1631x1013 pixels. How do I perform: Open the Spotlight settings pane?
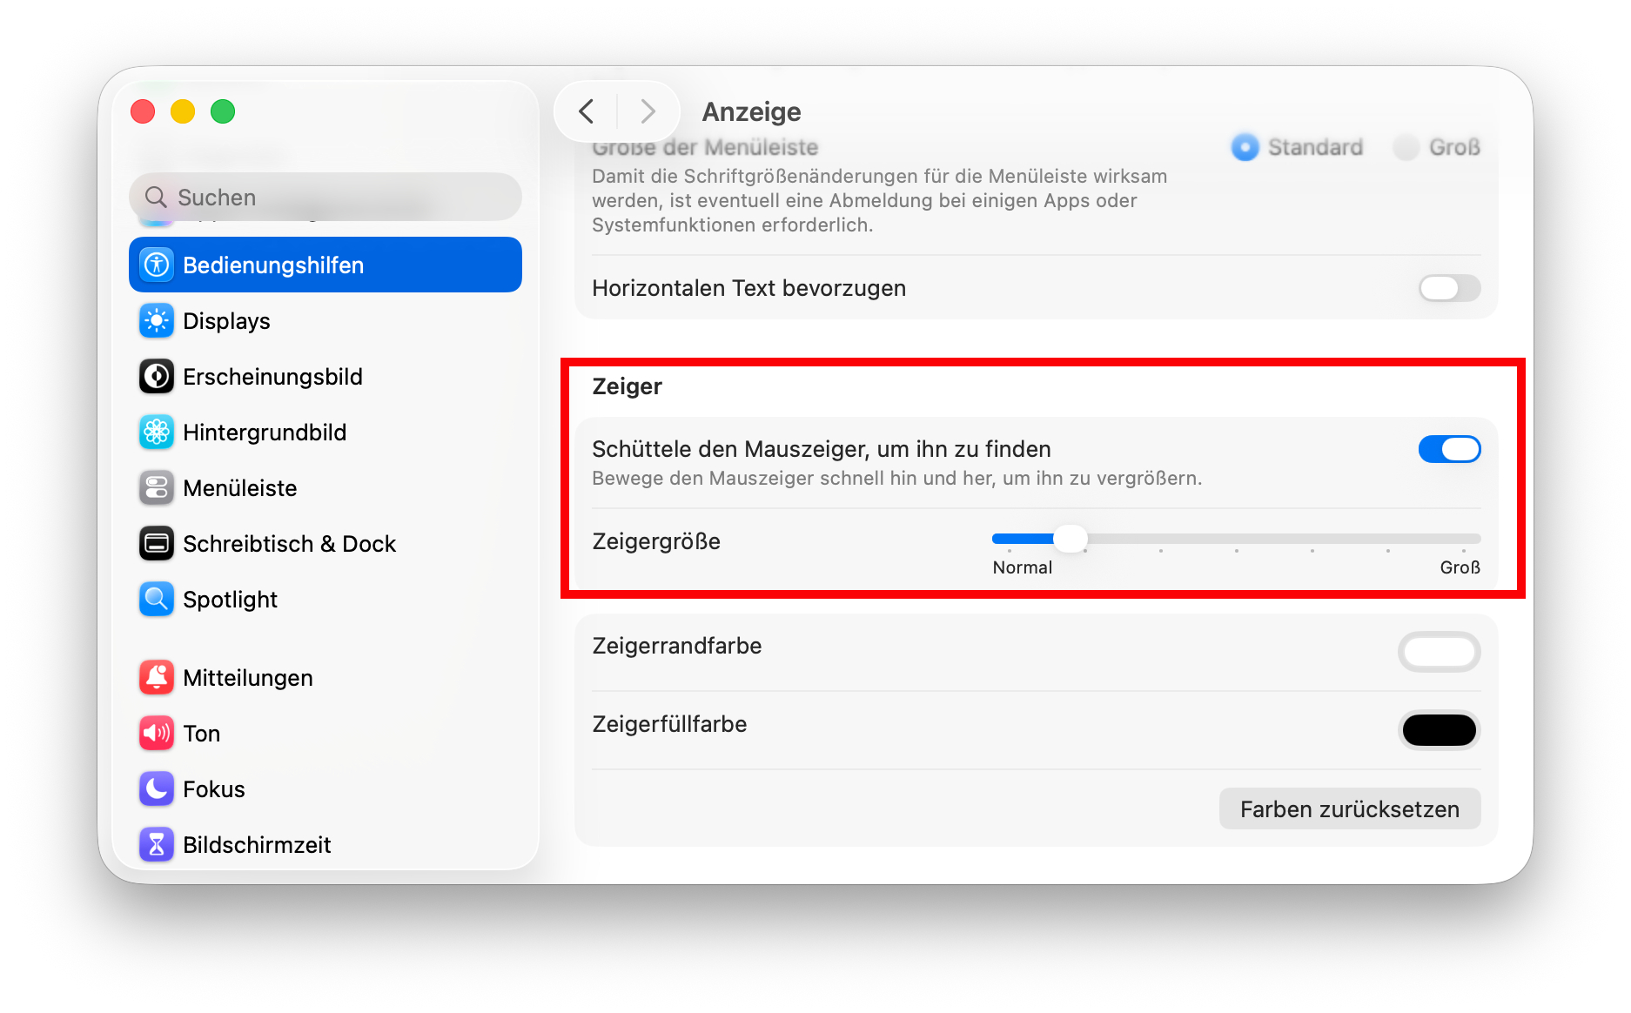pos(325,600)
